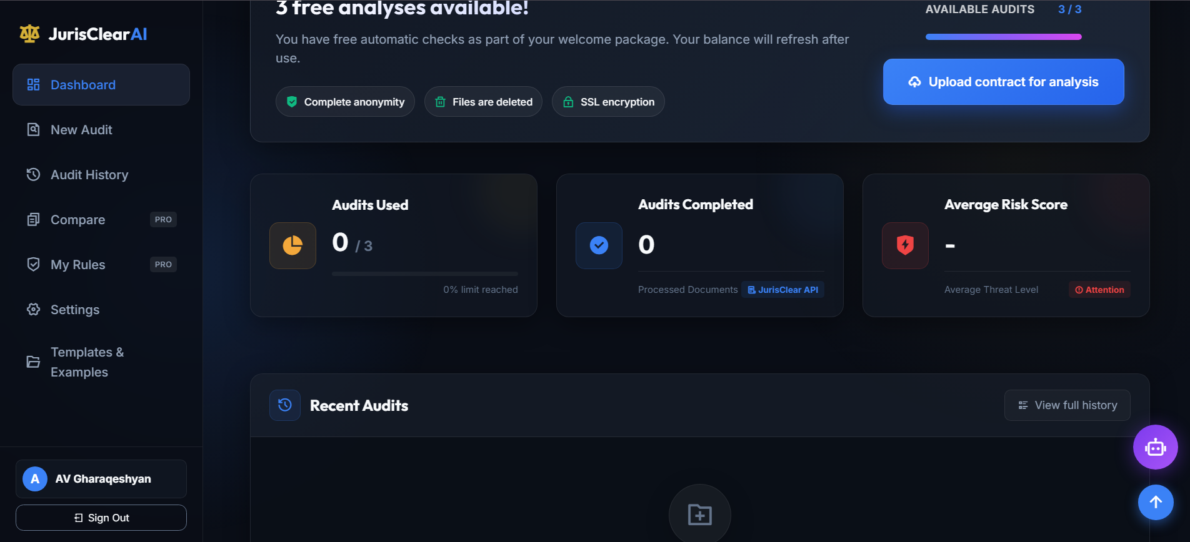Click the Audits Used limit progress bar
This screenshot has height=542, width=1190.
425,273
